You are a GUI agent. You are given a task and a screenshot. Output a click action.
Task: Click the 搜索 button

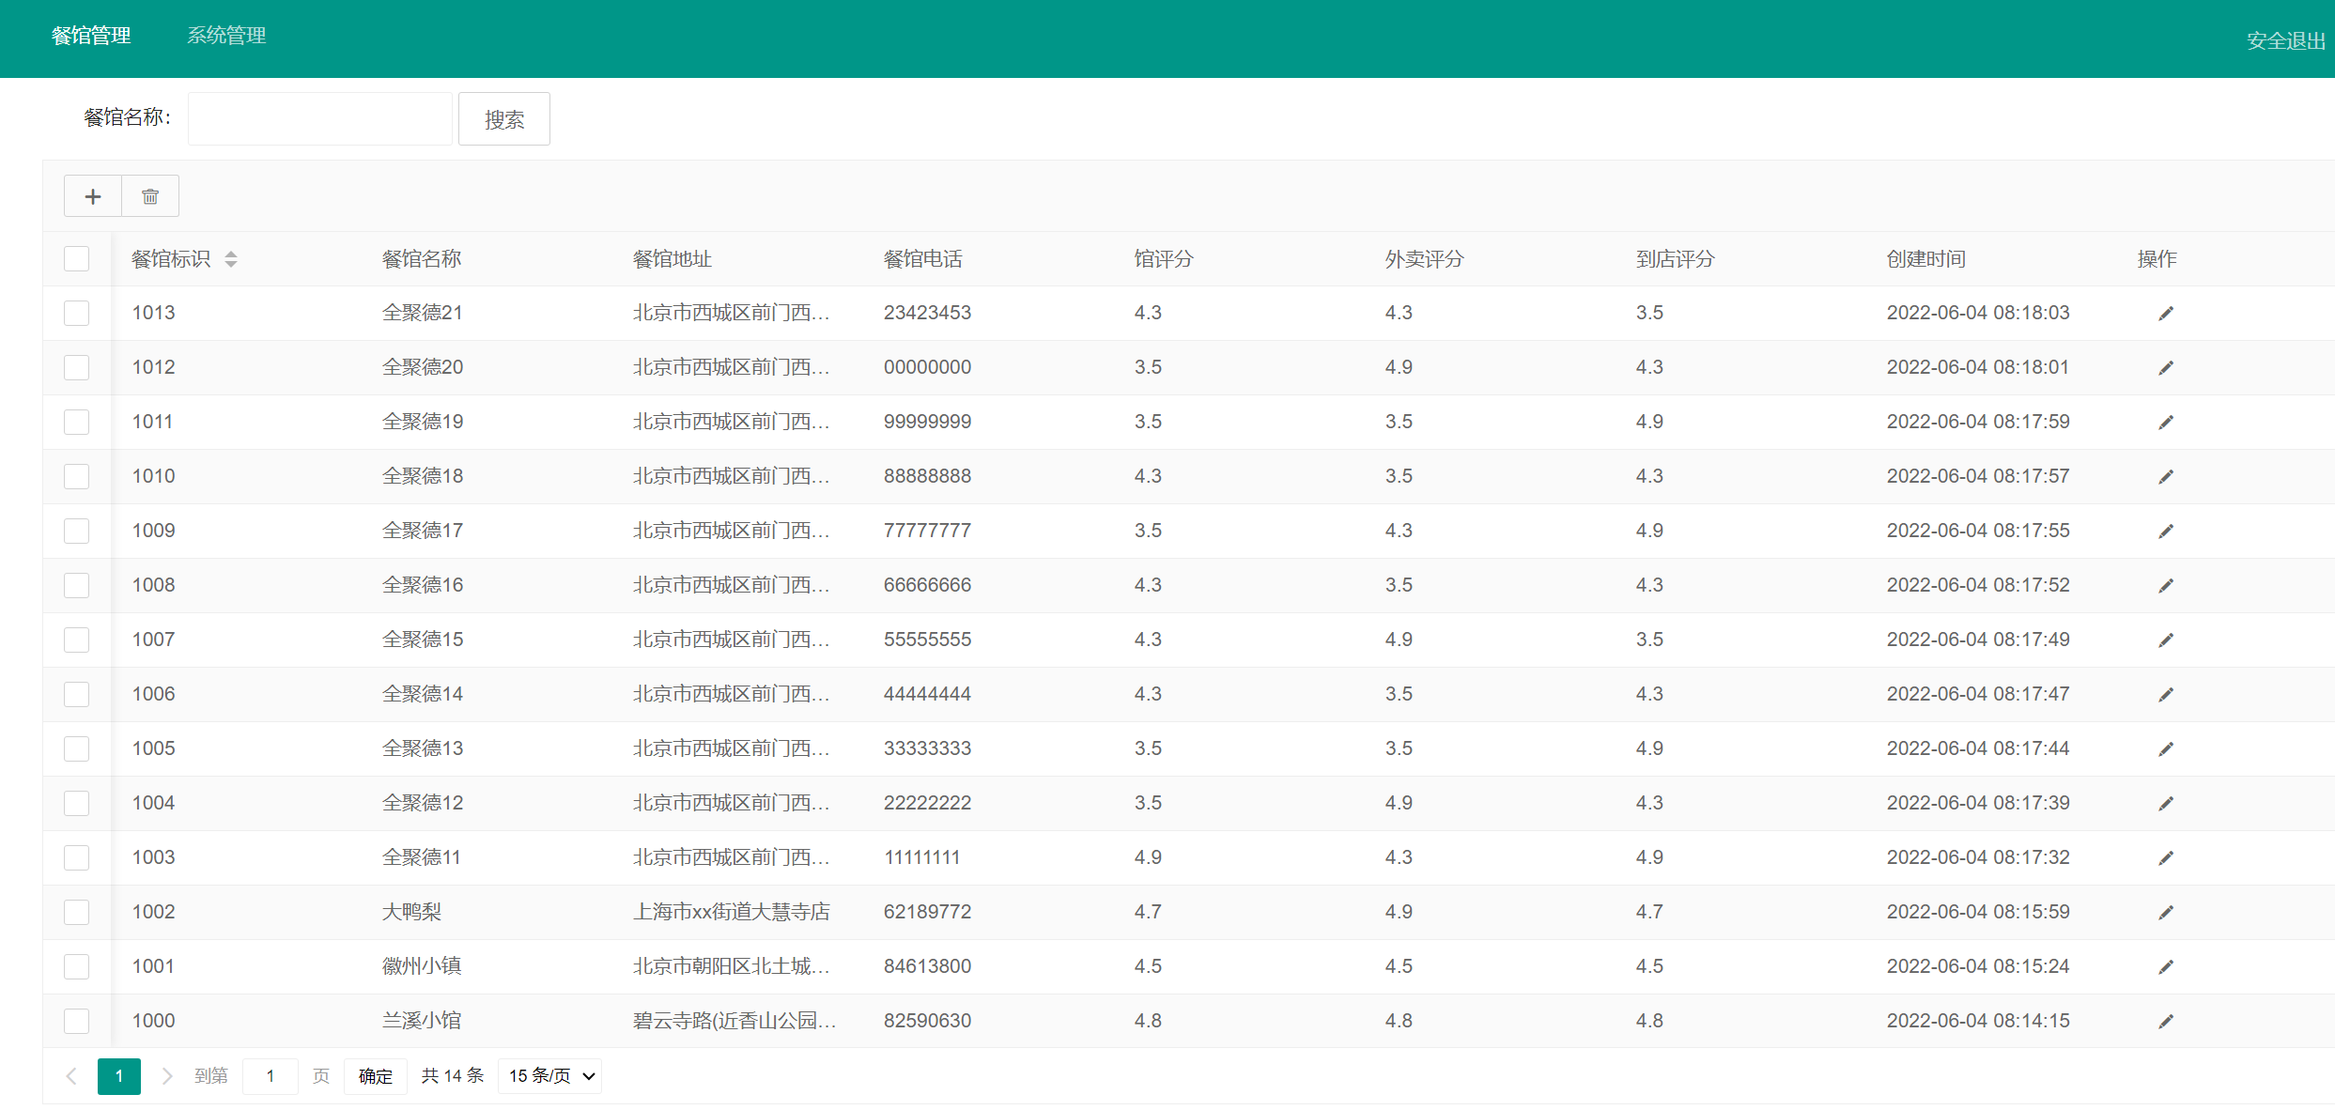[504, 119]
